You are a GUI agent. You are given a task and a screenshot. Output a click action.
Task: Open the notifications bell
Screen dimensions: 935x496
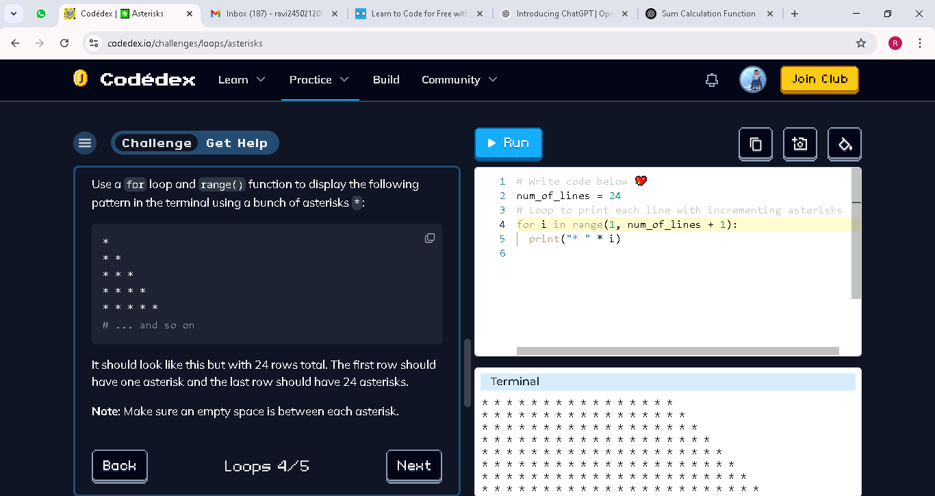tap(712, 80)
